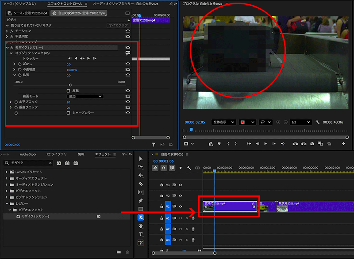Viewport: 354px width, 259px height.
Task: Click the 拡張 slider handle
Action: (x=70, y=85)
